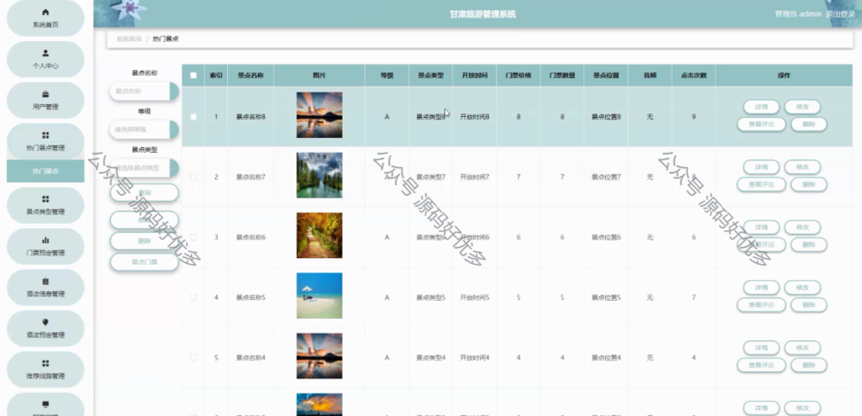Select 热门景点 submenu item
This screenshot has width=862, height=416.
pyautogui.click(x=45, y=171)
